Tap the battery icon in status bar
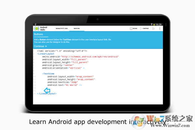 coord(154,25)
